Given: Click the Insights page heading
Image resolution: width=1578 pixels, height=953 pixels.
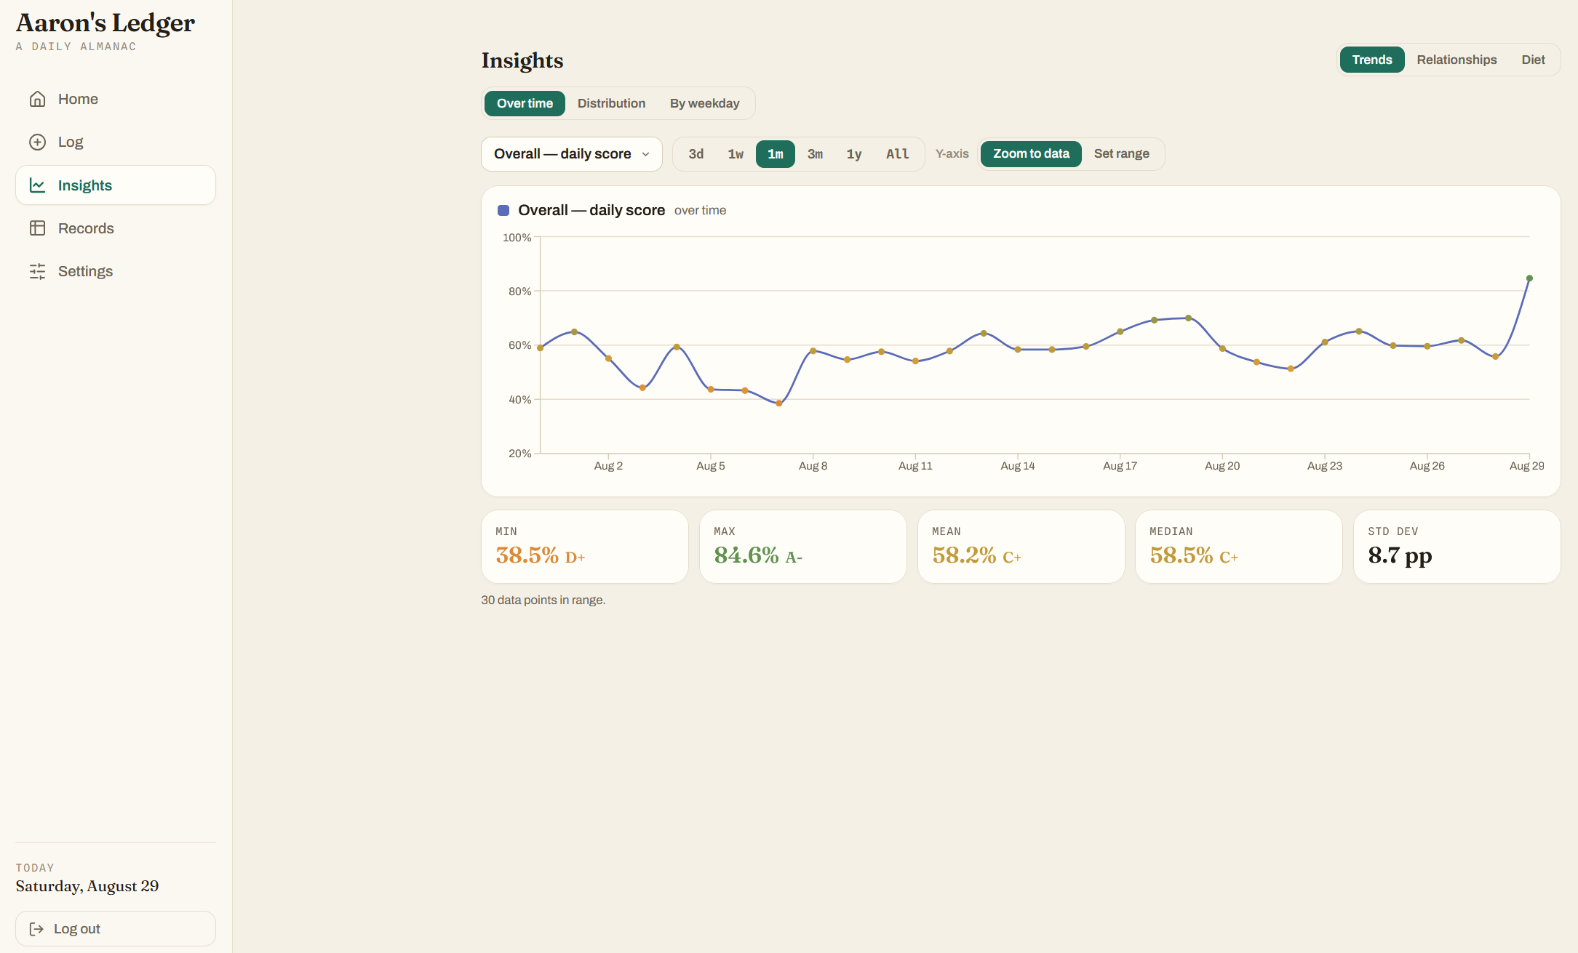Looking at the screenshot, I should click(522, 60).
